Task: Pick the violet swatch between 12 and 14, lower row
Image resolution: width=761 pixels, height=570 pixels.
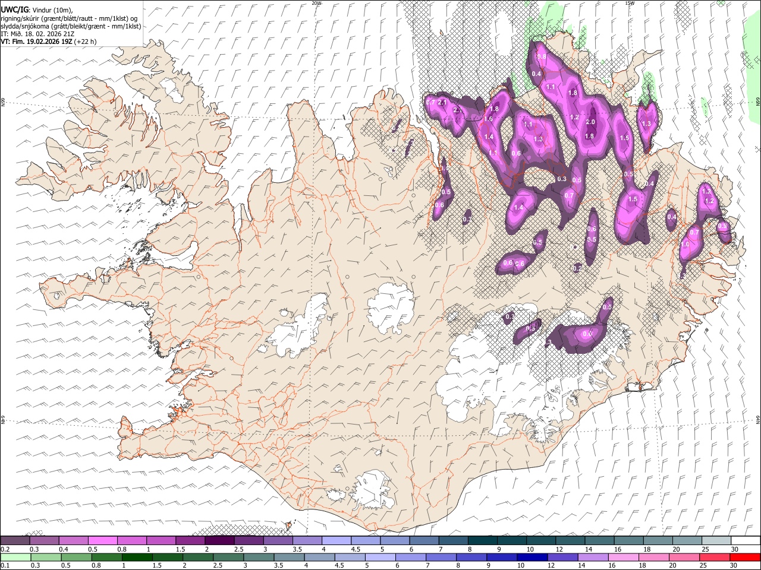Action: click(x=562, y=557)
